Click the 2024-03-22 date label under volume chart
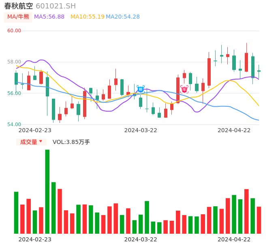 [140, 239]
